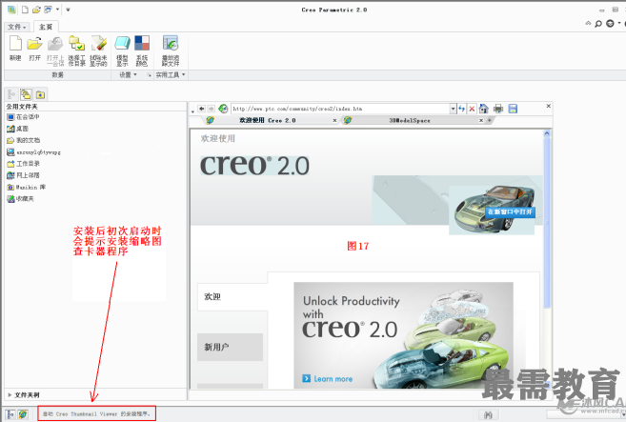This screenshot has width=626, height=422.
Task: Open 设置 group dialog launcher arrow
Action: pyautogui.click(x=150, y=75)
